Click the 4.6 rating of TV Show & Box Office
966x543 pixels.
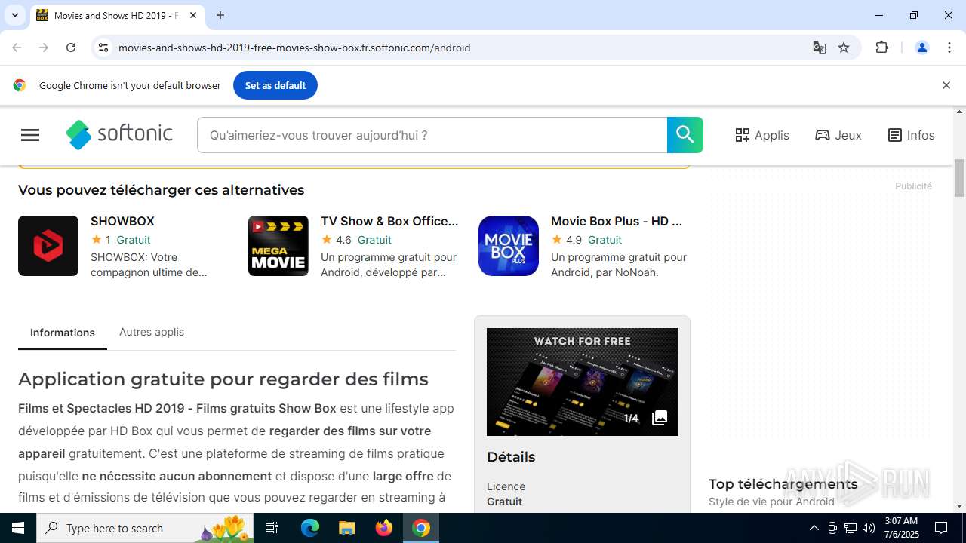click(x=343, y=240)
